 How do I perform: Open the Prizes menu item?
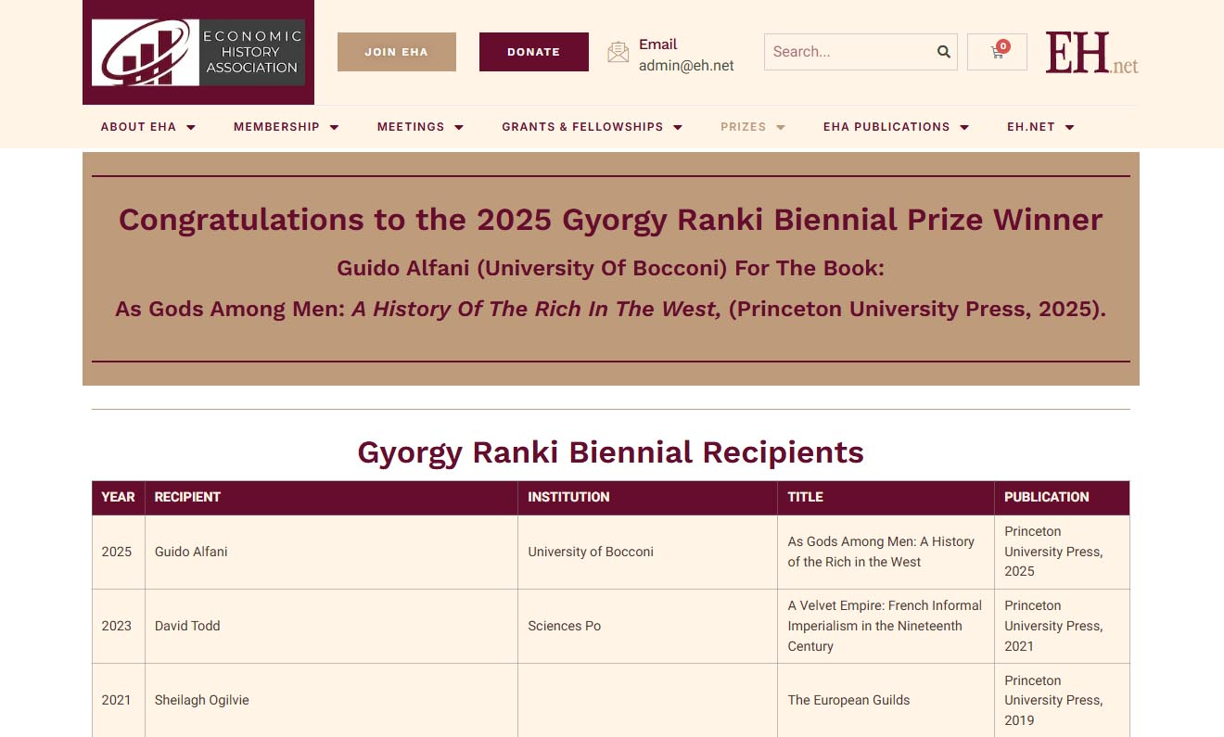[743, 127]
